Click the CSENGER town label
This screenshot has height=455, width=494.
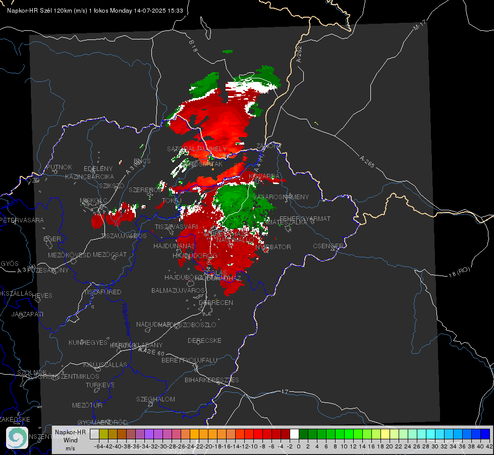(328, 246)
